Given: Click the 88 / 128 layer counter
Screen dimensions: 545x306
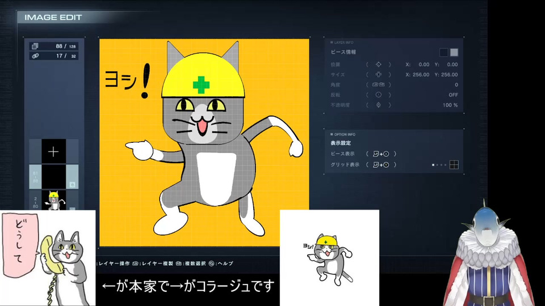Looking at the screenshot, I should click(x=65, y=46).
